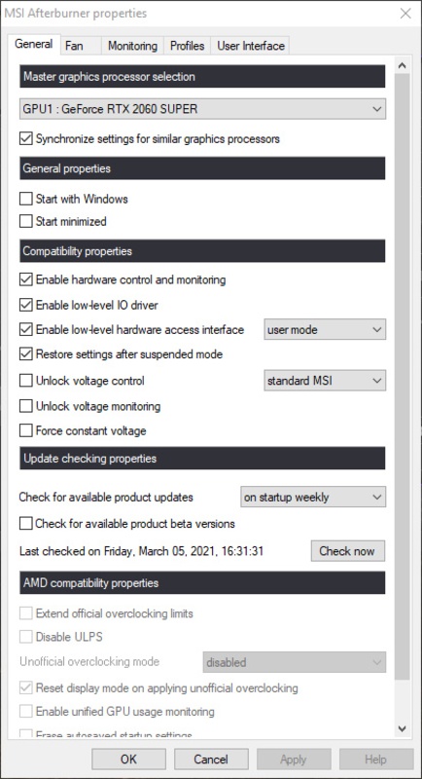
Task: Open the standard MSI voltage dropdown
Action: tap(325, 381)
